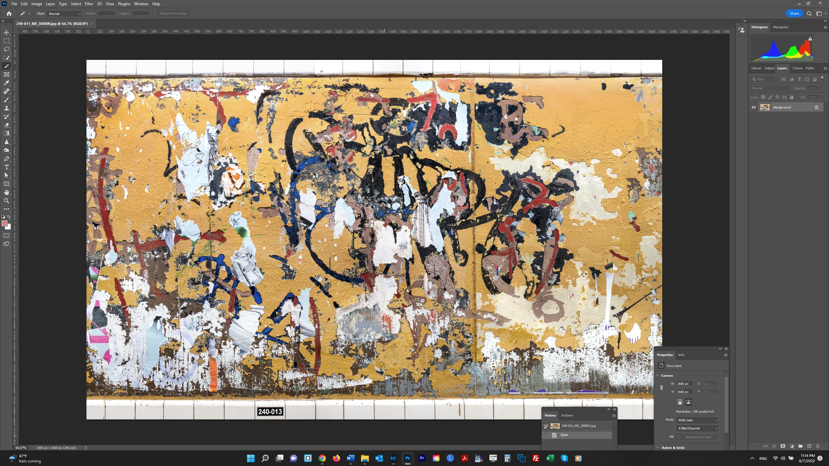This screenshot has height=466, width=829.
Task: Select the Zoom tool in toolbar
Action: tap(6, 201)
